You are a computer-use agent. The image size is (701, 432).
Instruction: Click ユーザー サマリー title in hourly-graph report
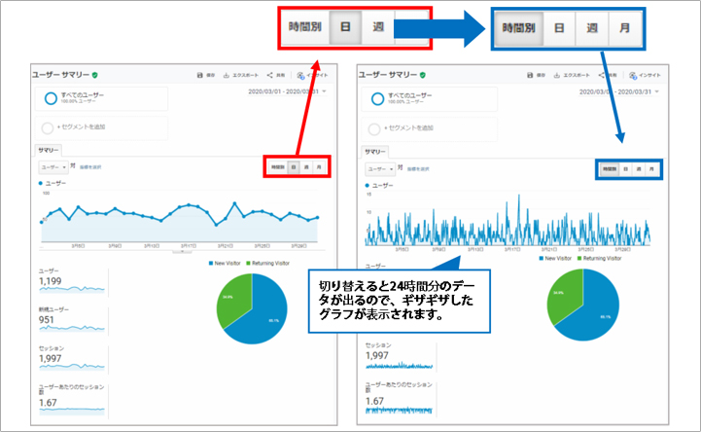pos(388,75)
